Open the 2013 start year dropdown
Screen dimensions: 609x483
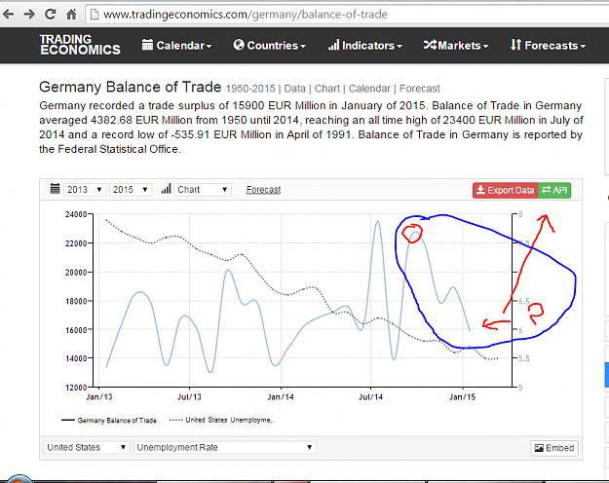pos(85,190)
